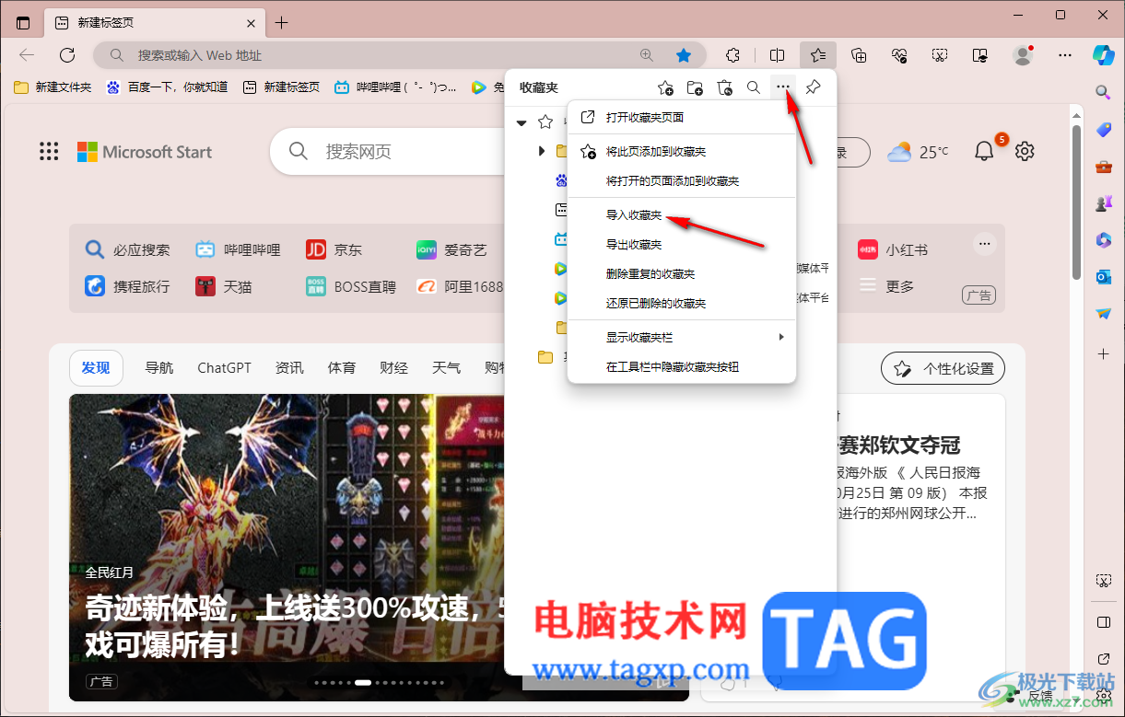Open sidebar Shopping tag icon

1103,129
